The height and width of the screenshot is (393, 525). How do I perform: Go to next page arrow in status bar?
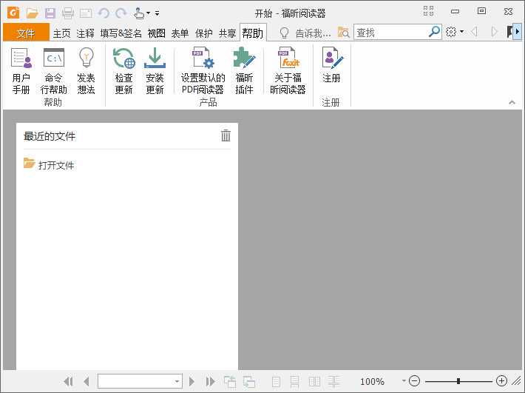click(x=192, y=381)
